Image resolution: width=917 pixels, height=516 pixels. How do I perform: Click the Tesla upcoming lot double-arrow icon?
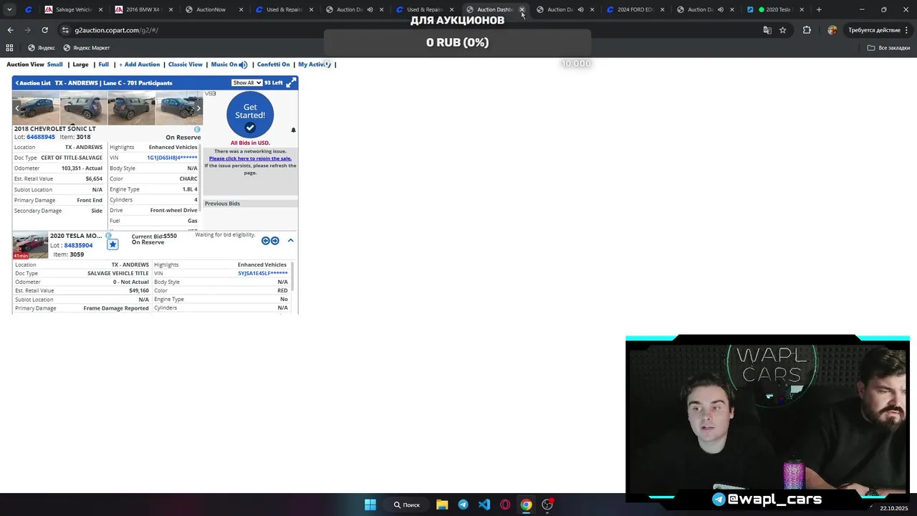(x=270, y=241)
